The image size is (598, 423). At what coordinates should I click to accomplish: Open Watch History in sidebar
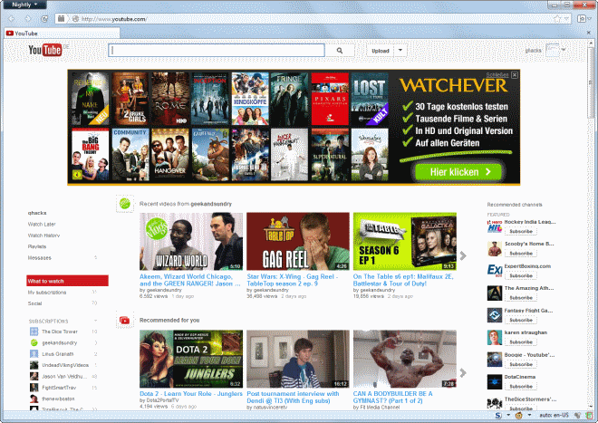click(x=43, y=236)
